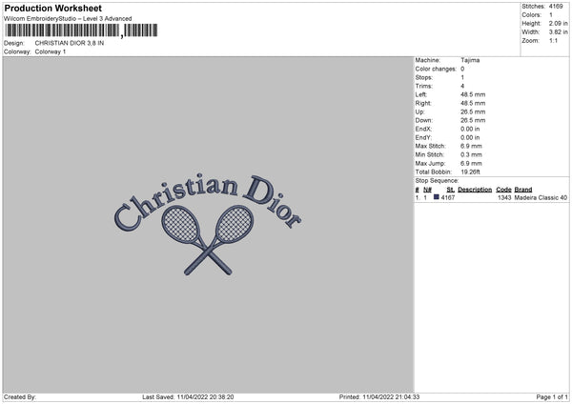Select the Max Stitch 6.9 mm value
572x404 pixels.
[471, 146]
